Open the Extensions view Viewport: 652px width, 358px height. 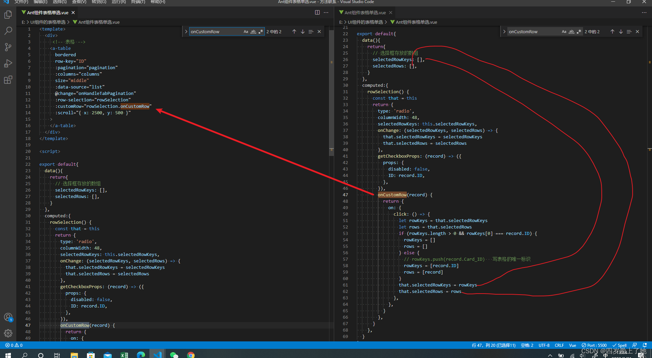point(8,80)
